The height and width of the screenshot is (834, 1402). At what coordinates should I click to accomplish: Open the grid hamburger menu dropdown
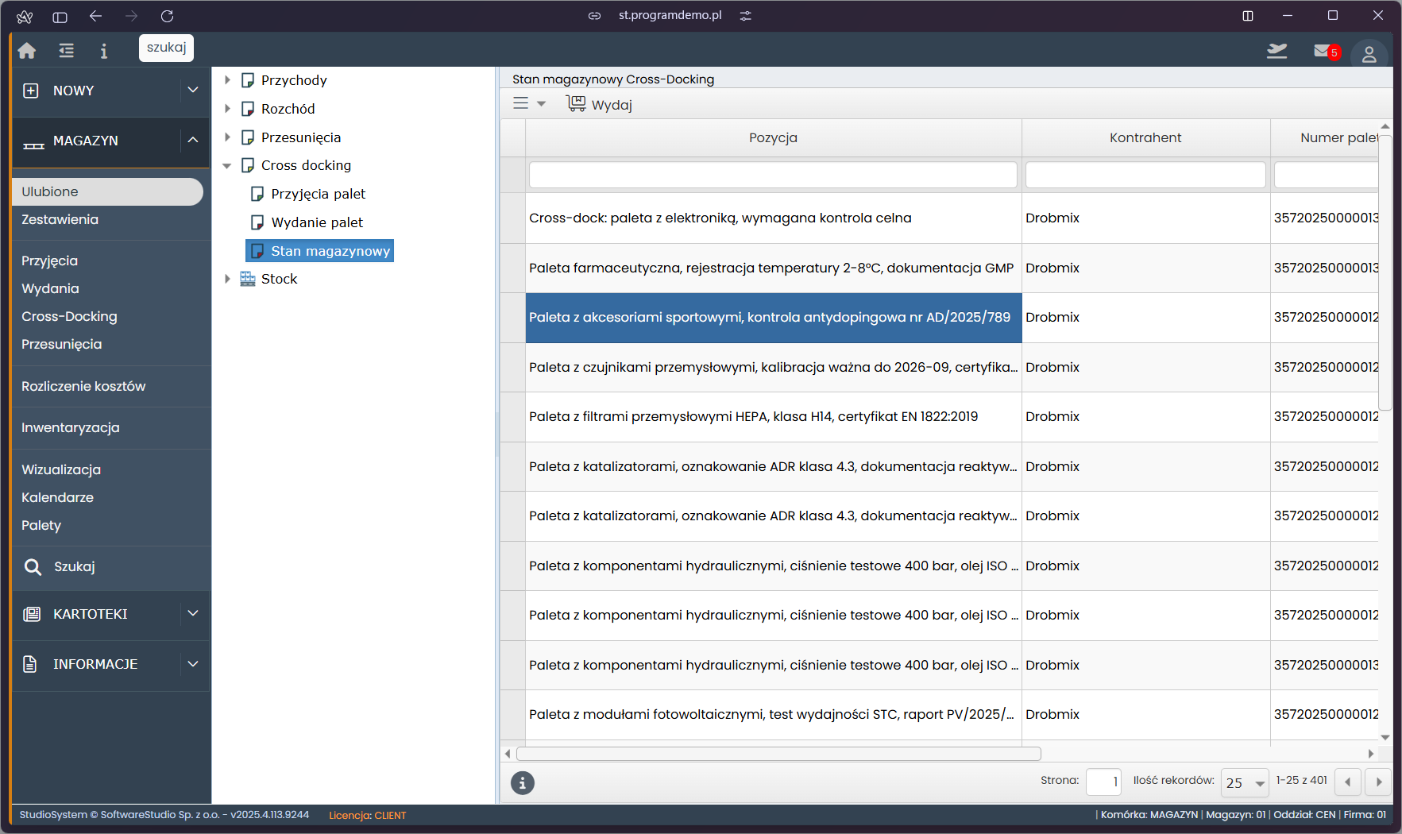coord(529,104)
